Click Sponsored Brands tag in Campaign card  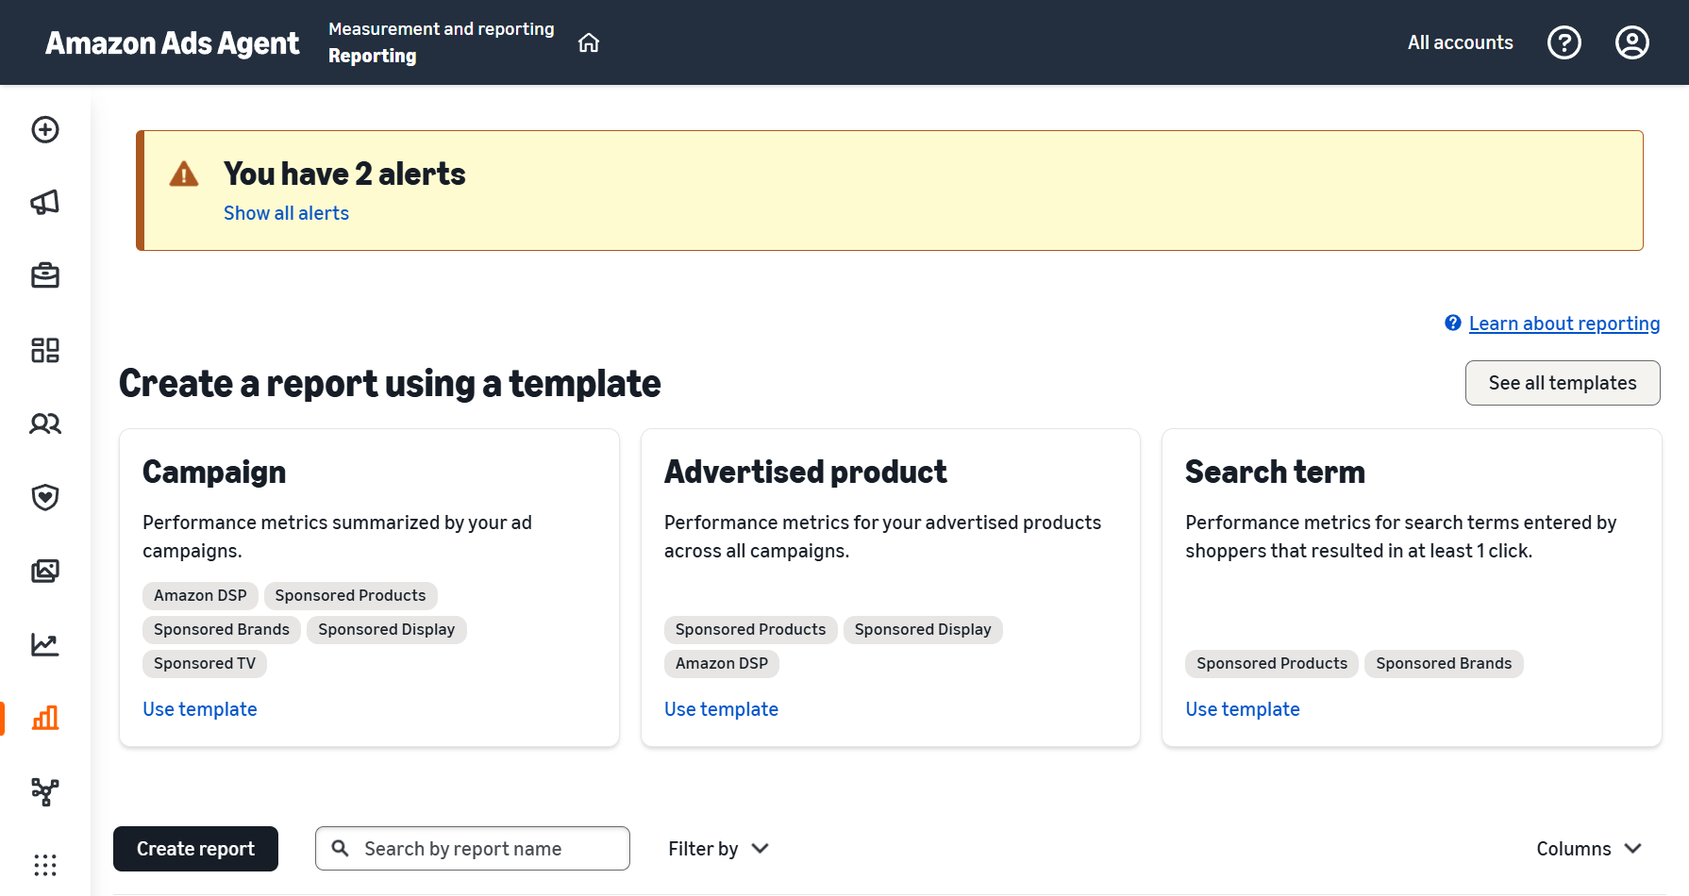[222, 629]
